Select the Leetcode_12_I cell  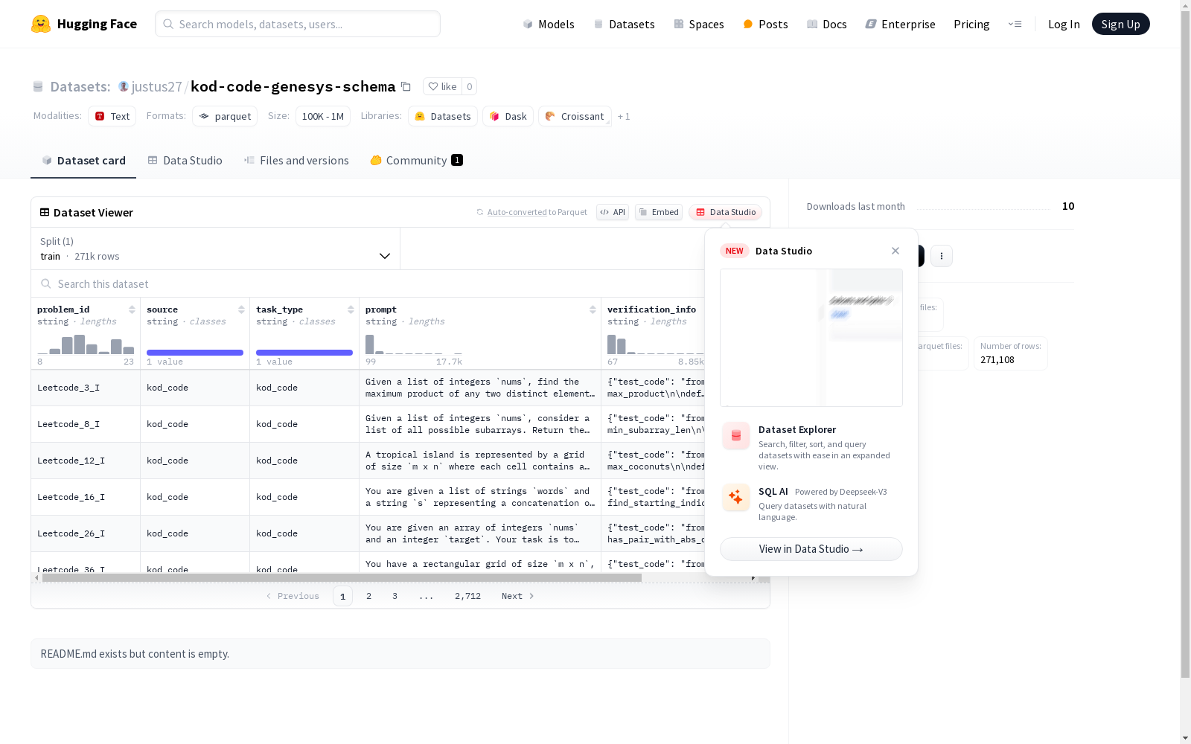(86, 461)
